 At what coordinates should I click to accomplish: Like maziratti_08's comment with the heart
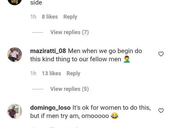tap(161, 54)
